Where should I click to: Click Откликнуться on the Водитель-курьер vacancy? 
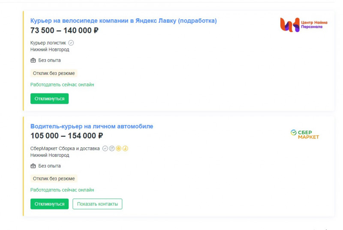[49, 204]
